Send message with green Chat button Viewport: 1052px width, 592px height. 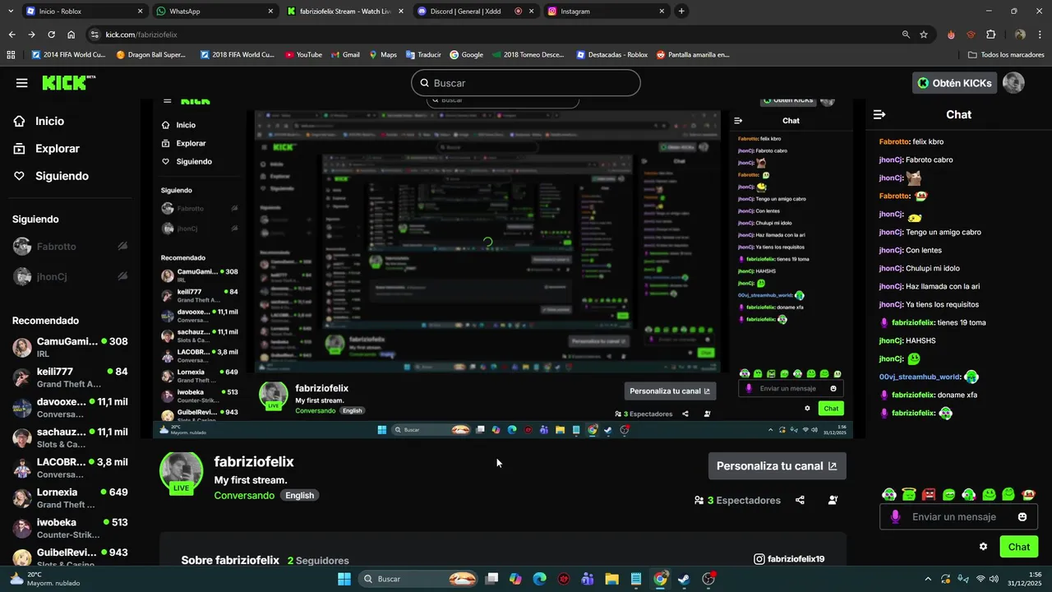1018,547
